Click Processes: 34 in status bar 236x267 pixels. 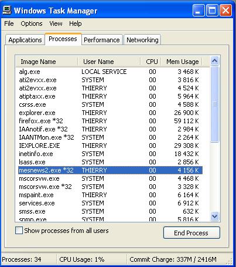(x=22, y=259)
